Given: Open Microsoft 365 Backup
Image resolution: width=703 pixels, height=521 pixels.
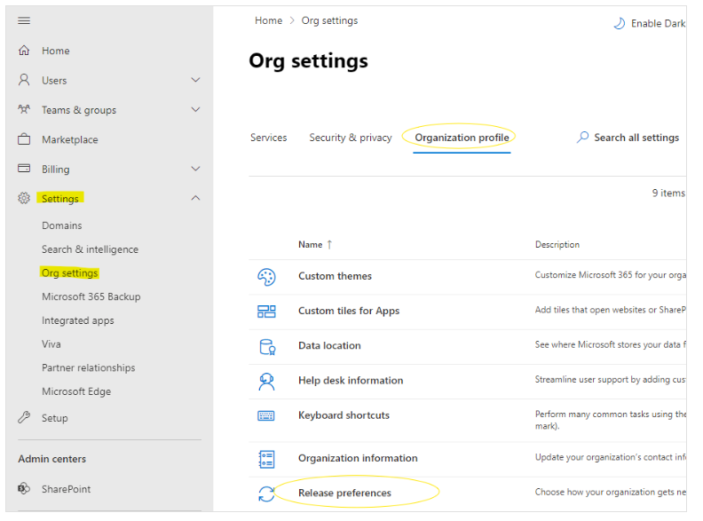Looking at the screenshot, I should click(91, 296).
